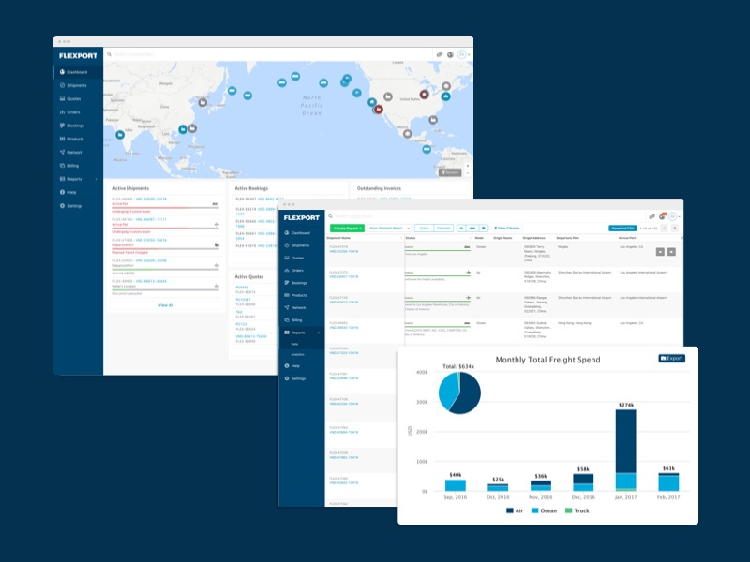Toggle the Air series in the chart legend
This screenshot has width=750, height=562.
(x=515, y=510)
